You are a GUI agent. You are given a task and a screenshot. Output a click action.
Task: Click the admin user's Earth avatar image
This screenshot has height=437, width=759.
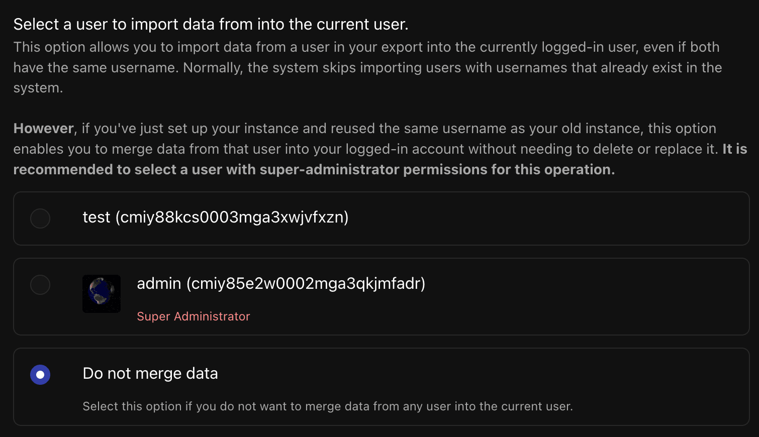[102, 294]
